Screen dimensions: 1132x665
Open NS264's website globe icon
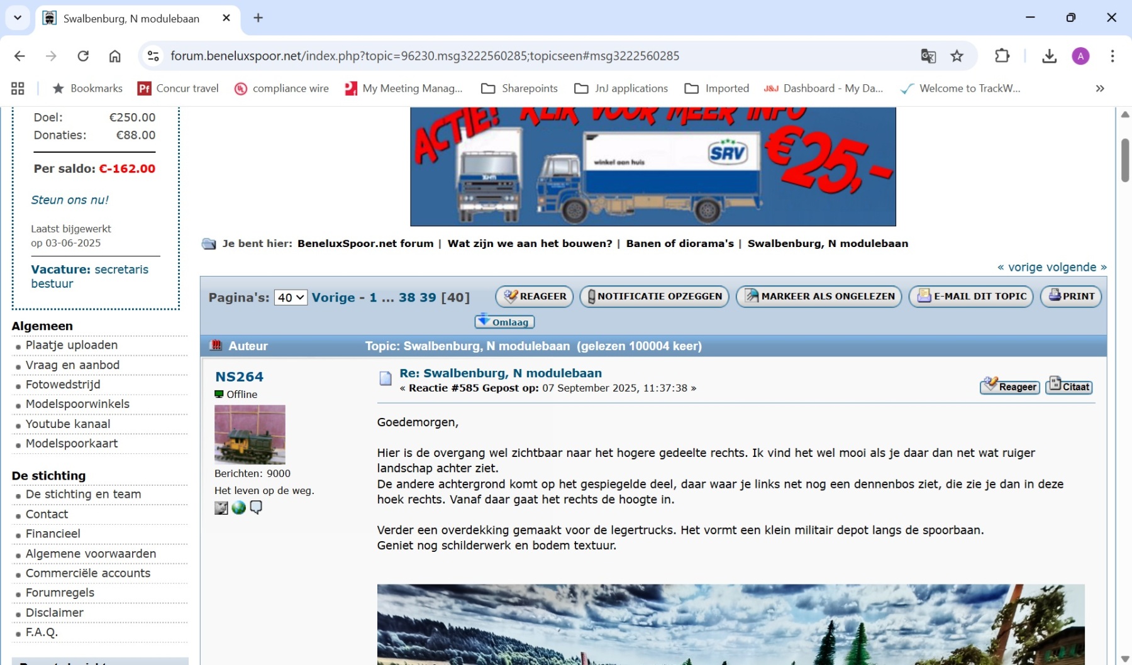pos(238,508)
